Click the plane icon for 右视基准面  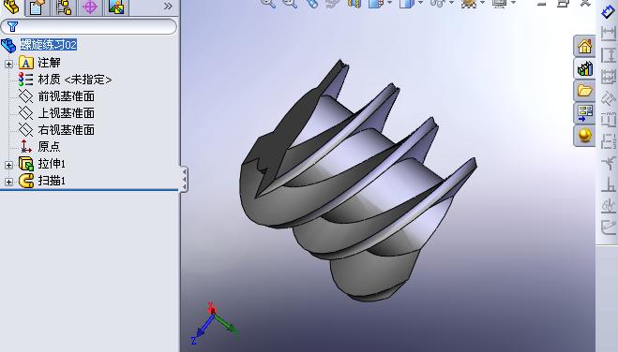[26, 130]
